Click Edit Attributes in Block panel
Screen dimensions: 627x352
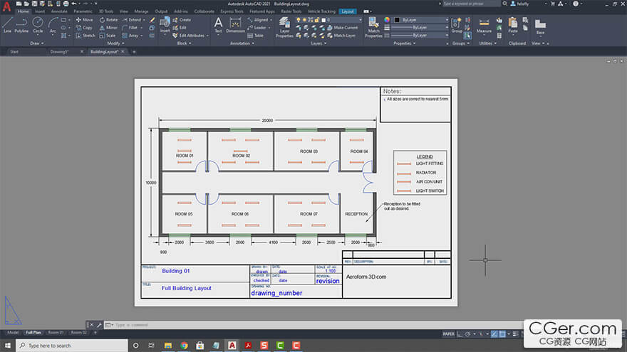pyautogui.click(x=191, y=35)
